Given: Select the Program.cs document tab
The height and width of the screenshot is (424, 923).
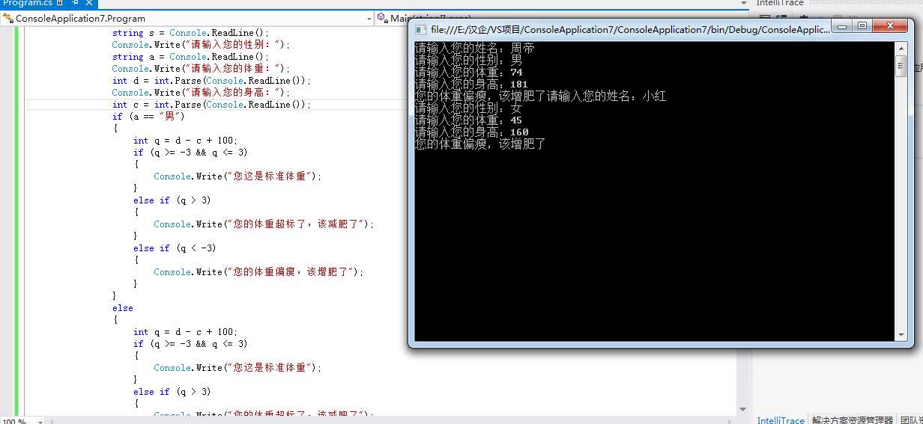Looking at the screenshot, I should click(28, 3).
